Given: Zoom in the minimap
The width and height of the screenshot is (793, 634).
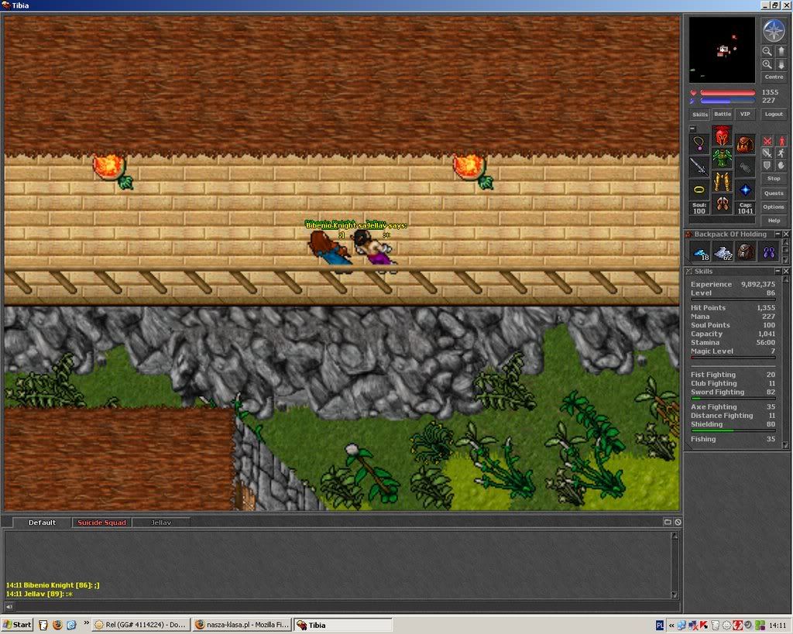Looking at the screenshot, I should point(767,64).
